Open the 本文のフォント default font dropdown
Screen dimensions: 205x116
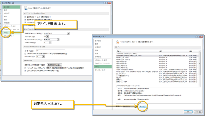[x=68, y=34]
